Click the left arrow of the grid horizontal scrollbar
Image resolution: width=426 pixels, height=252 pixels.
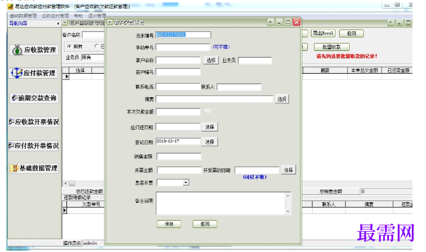(x=65, y=183)
